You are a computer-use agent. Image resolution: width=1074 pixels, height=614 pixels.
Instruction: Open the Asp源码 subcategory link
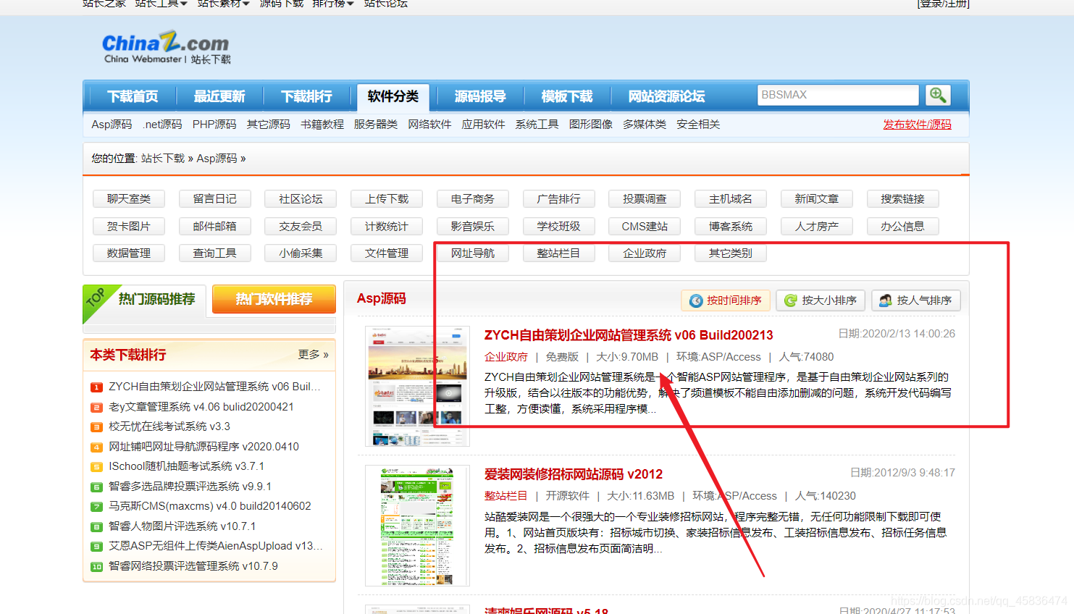coord(112,125)
